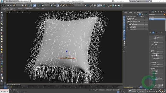The height and width of the screenshot is (93, 166).
Task: Open the reference coordinate system dropdown
Action: pyautogui.click(x=47, y=5)
